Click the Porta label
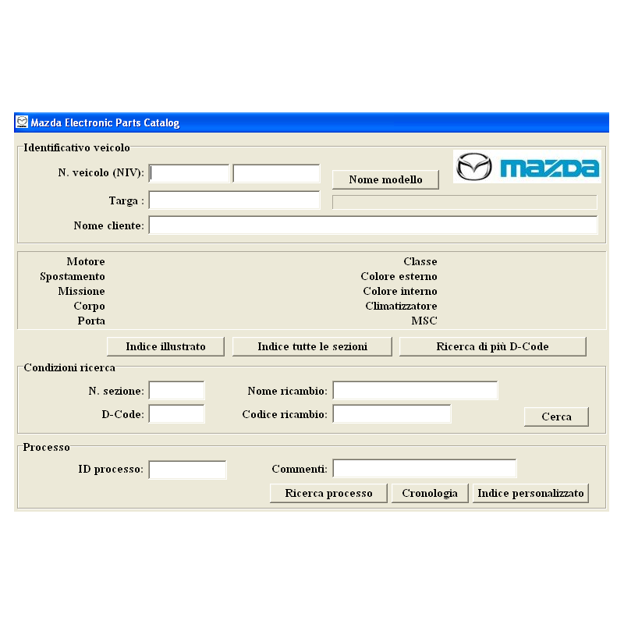The image size is (624, 624). (91, 321)
